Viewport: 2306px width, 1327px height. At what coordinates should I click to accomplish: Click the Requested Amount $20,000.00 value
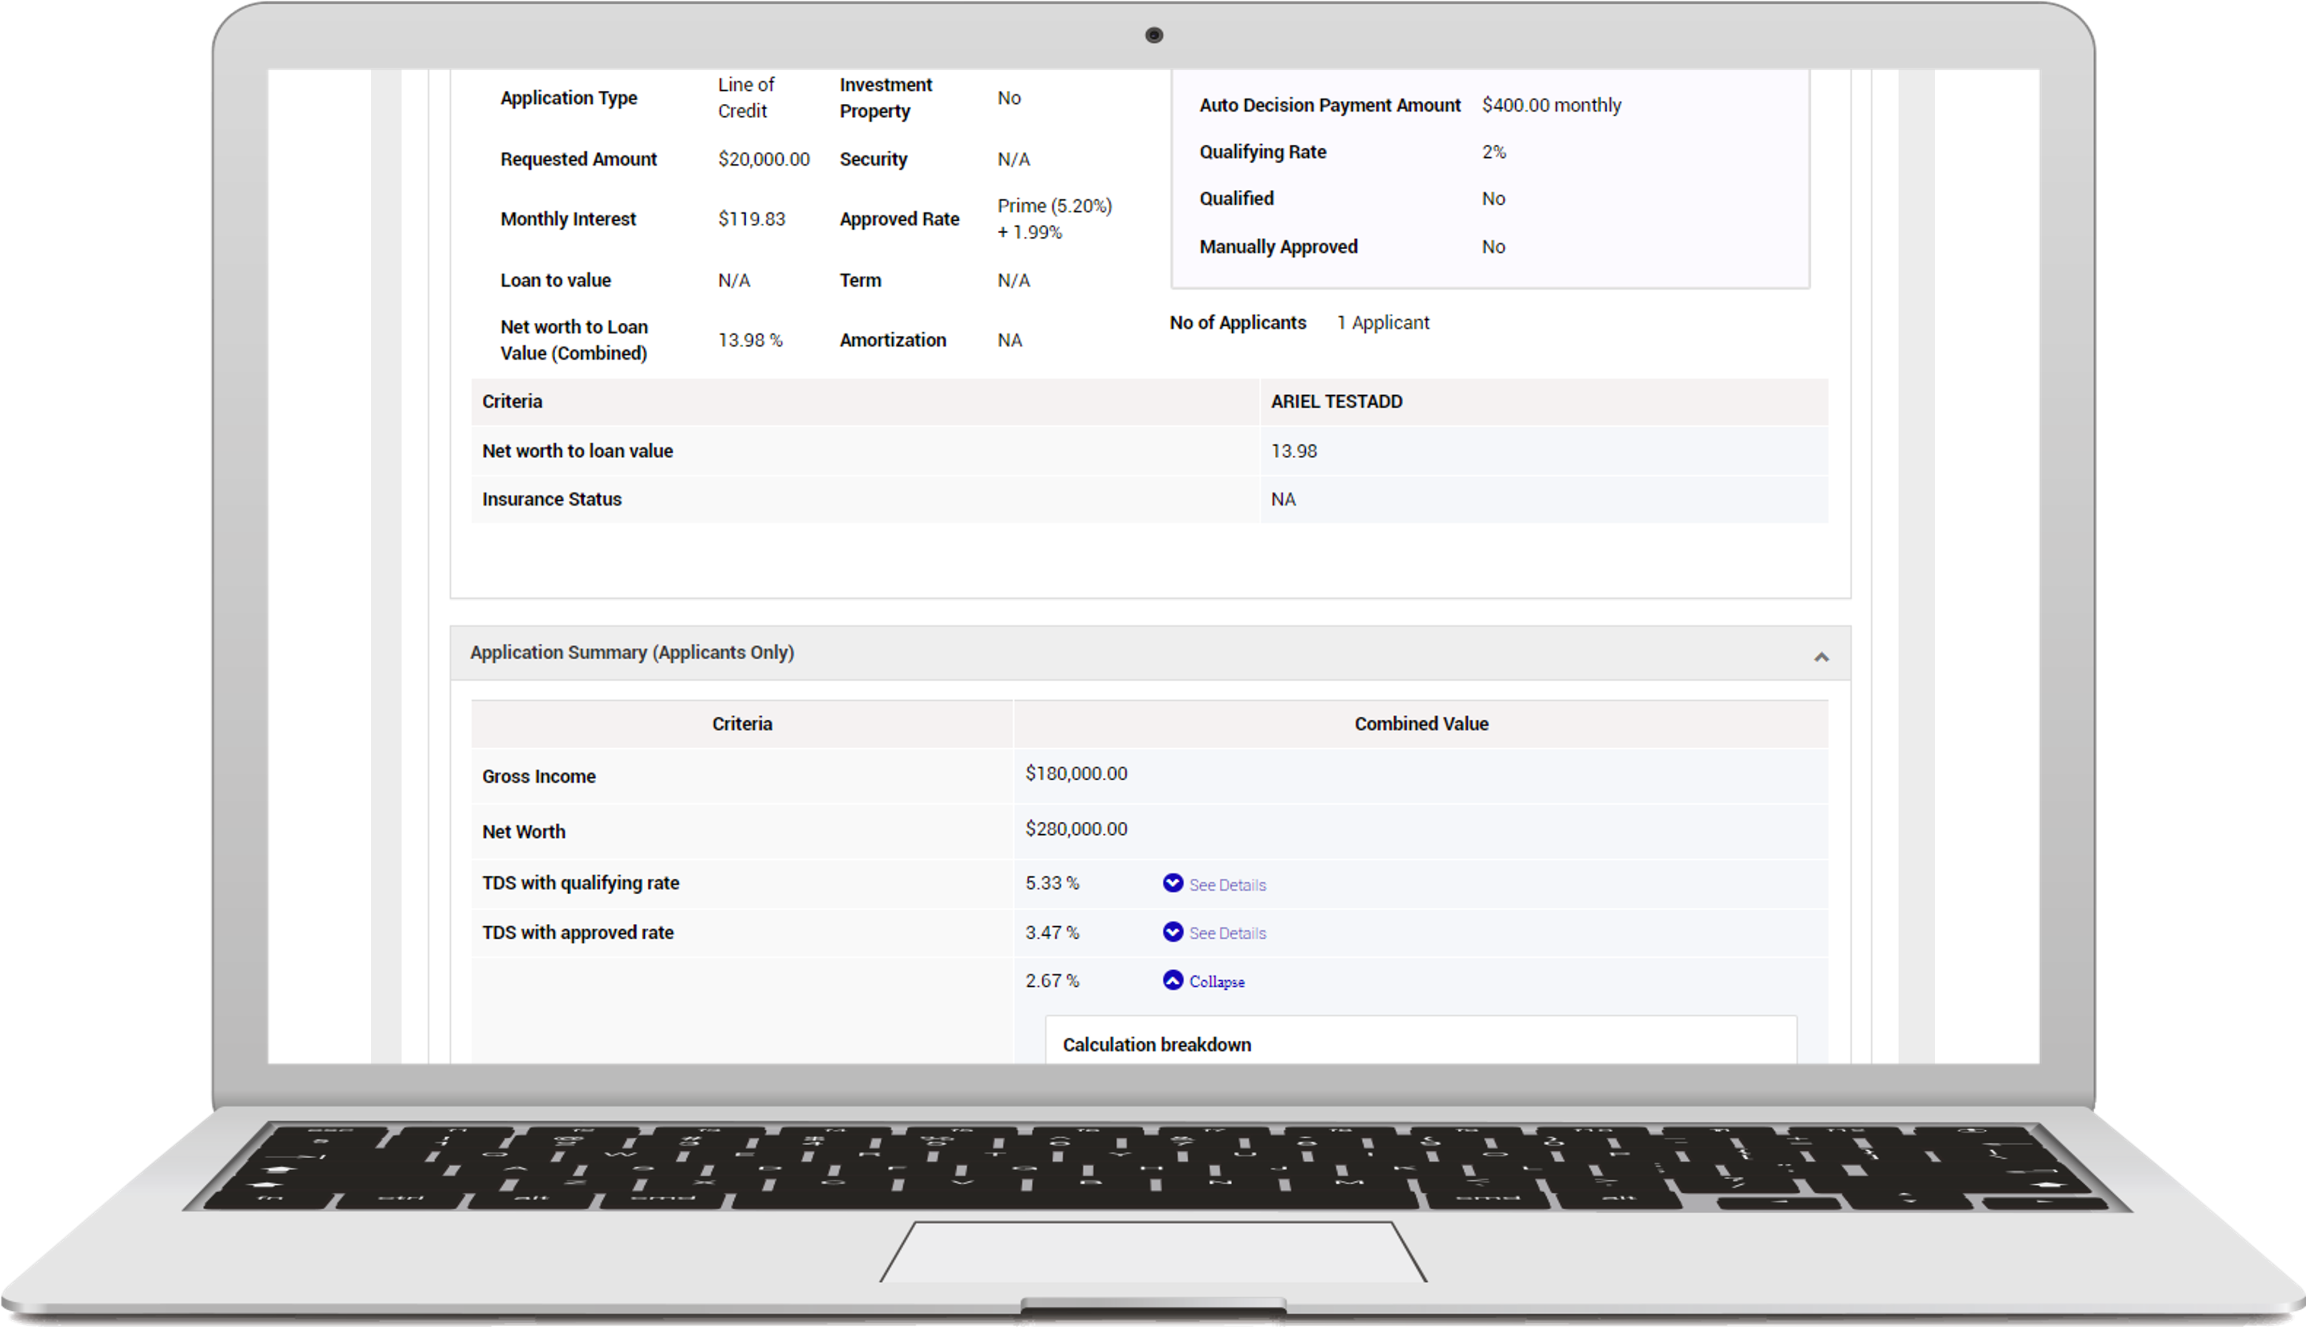pos(764,158)
